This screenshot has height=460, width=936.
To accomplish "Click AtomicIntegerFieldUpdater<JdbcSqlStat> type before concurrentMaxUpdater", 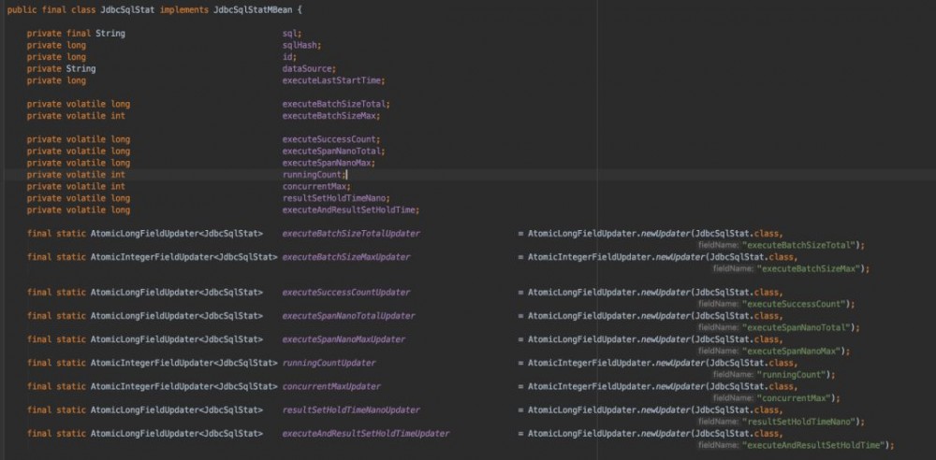I will [x=183, y=387].
